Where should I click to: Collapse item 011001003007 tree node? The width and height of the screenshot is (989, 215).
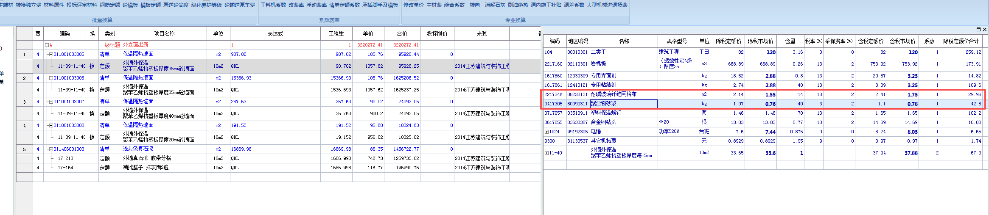51,102
